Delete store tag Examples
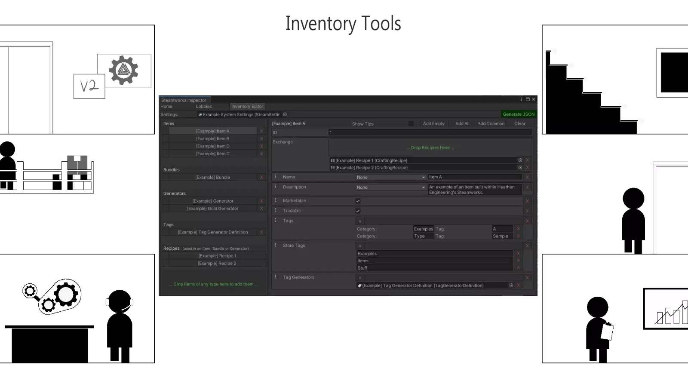Image resolution: width=688 pixels, height=387 pixels. coord(519,254)
